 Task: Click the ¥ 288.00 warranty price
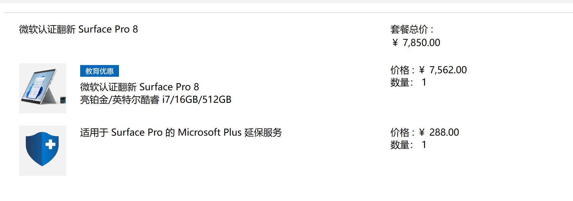[x=439, y=132]
